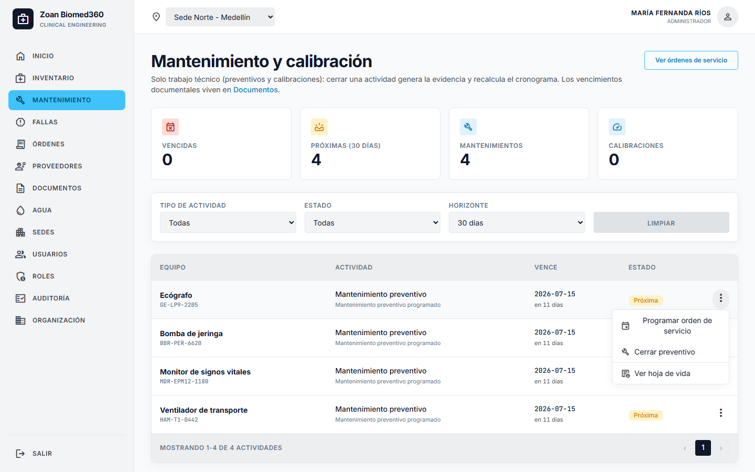Viewport: 755px width, 472px height.
Task: Click the Ecógrafo equipment name
Action: (176, 295)
